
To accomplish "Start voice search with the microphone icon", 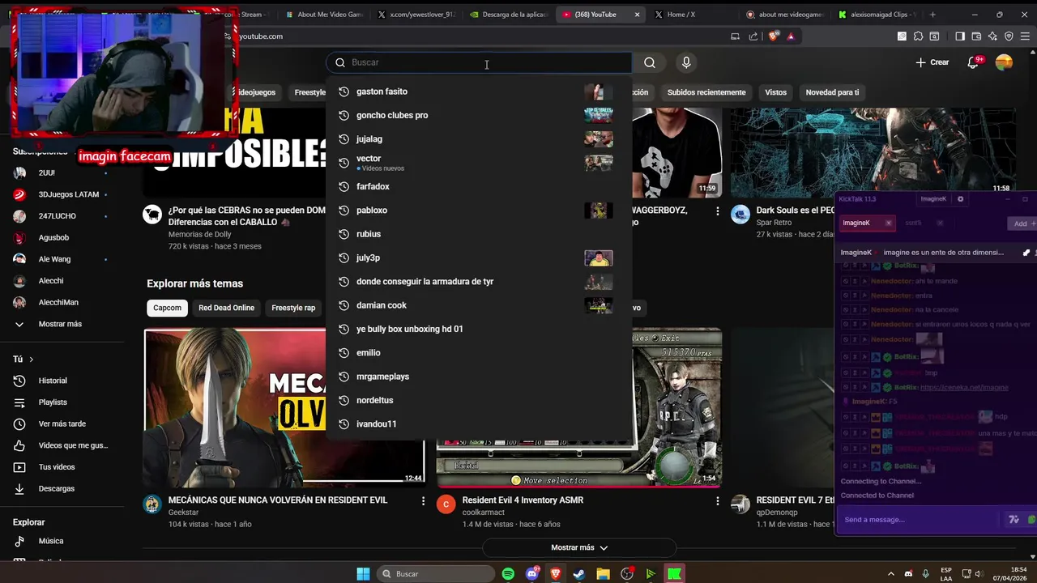I will (x=686, y=62).
